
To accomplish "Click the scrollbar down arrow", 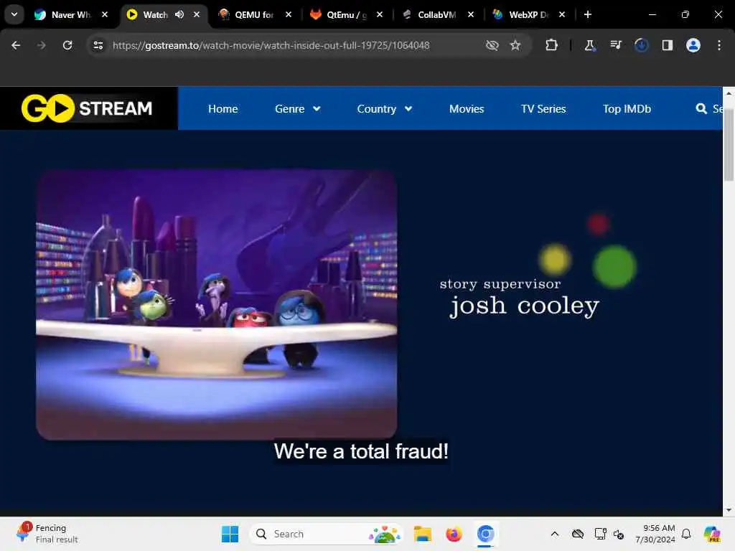I will [729, 510].
